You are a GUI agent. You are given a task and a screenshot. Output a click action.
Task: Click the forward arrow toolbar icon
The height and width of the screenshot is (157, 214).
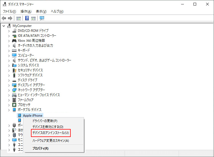10,18
